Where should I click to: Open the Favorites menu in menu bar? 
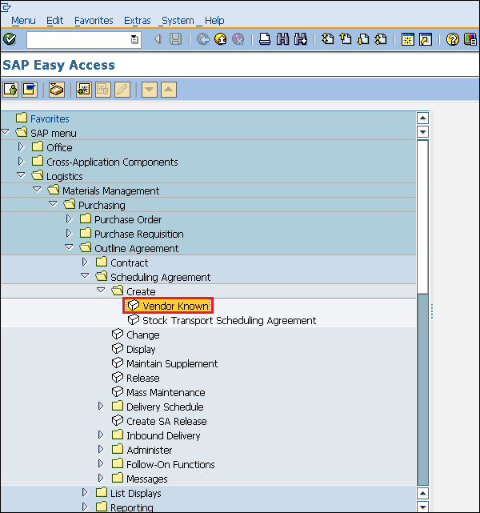94,21
